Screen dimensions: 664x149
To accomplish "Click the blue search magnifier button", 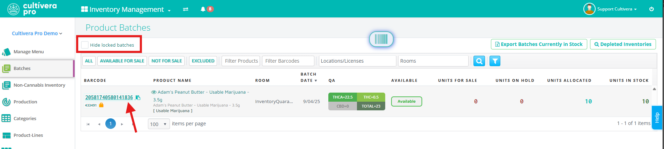I will (479, 61).
